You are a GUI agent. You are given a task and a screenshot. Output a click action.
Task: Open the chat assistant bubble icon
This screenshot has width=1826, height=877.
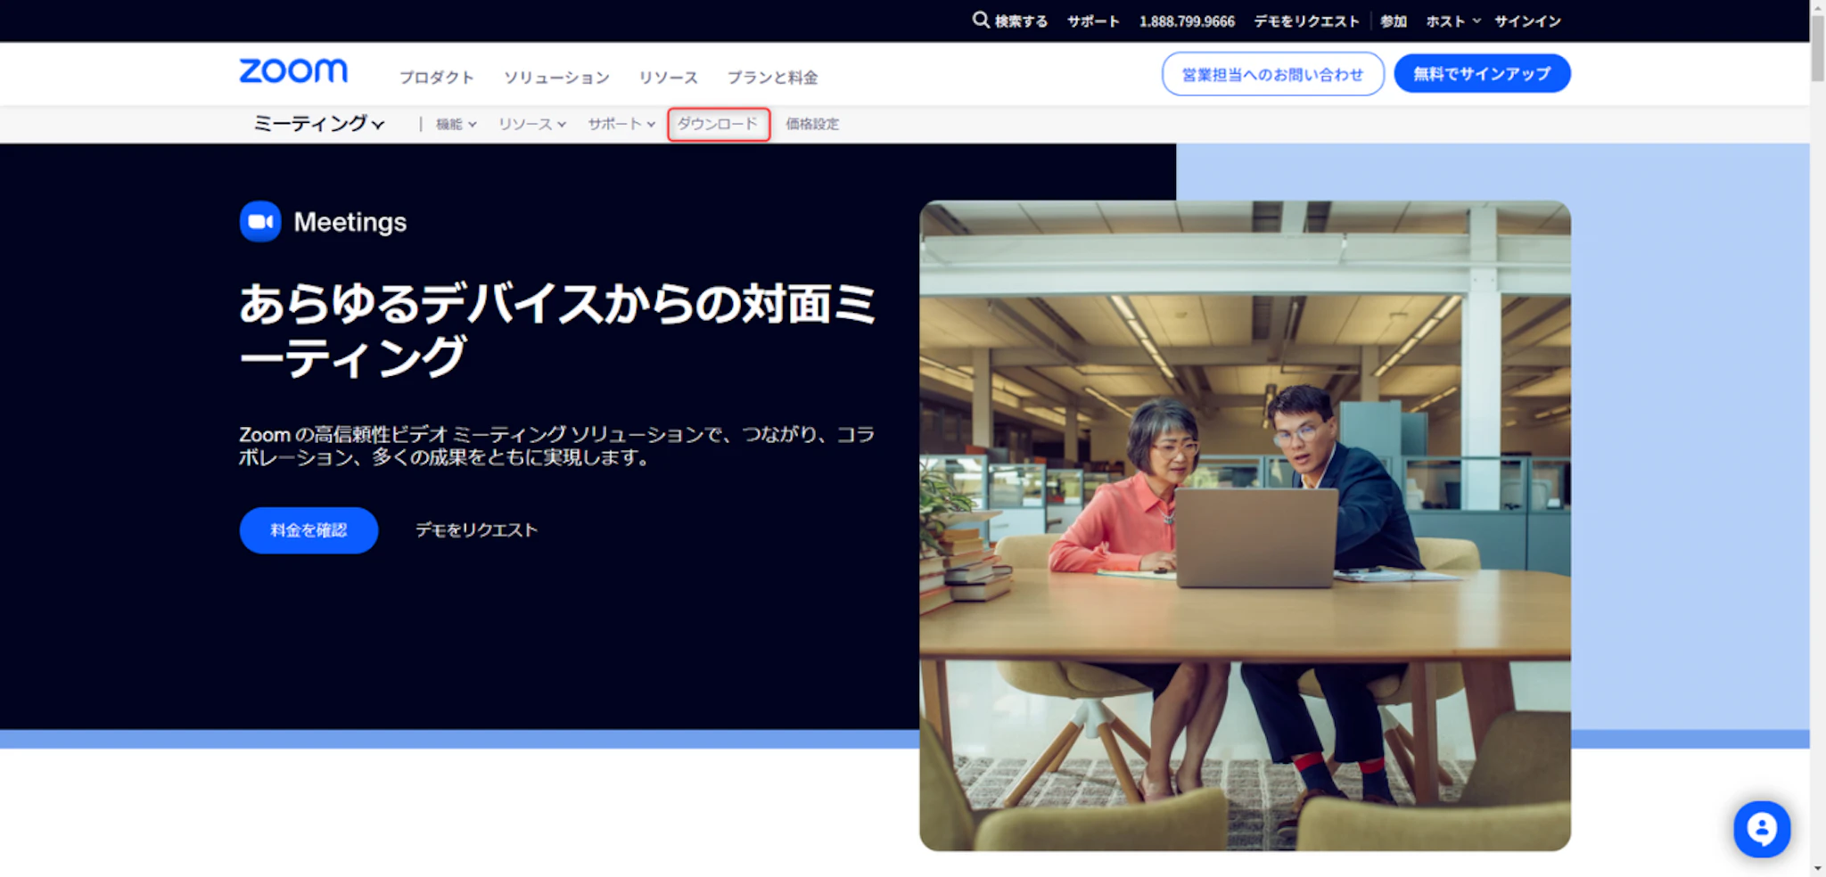pyautogui.click(x=1761, y=829)
